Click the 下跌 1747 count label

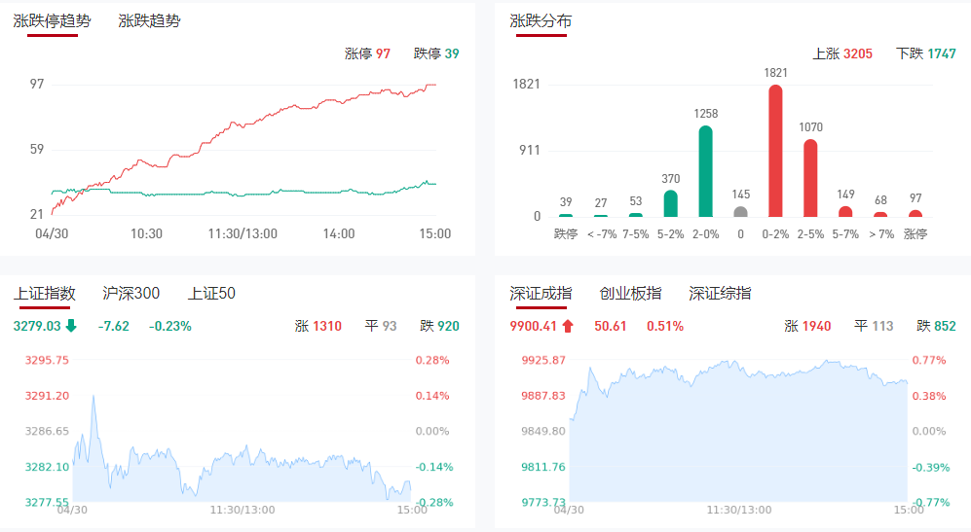pos(926,53)
